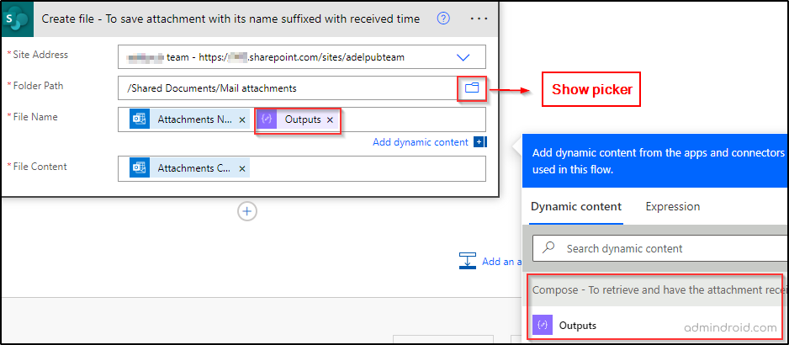789x345 pixels.
Task: Click the Add an action icon
Action: [468, 261]
